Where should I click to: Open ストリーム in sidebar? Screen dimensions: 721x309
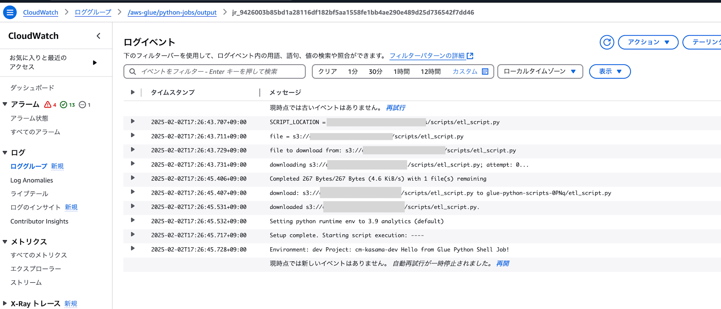[26, 282]
